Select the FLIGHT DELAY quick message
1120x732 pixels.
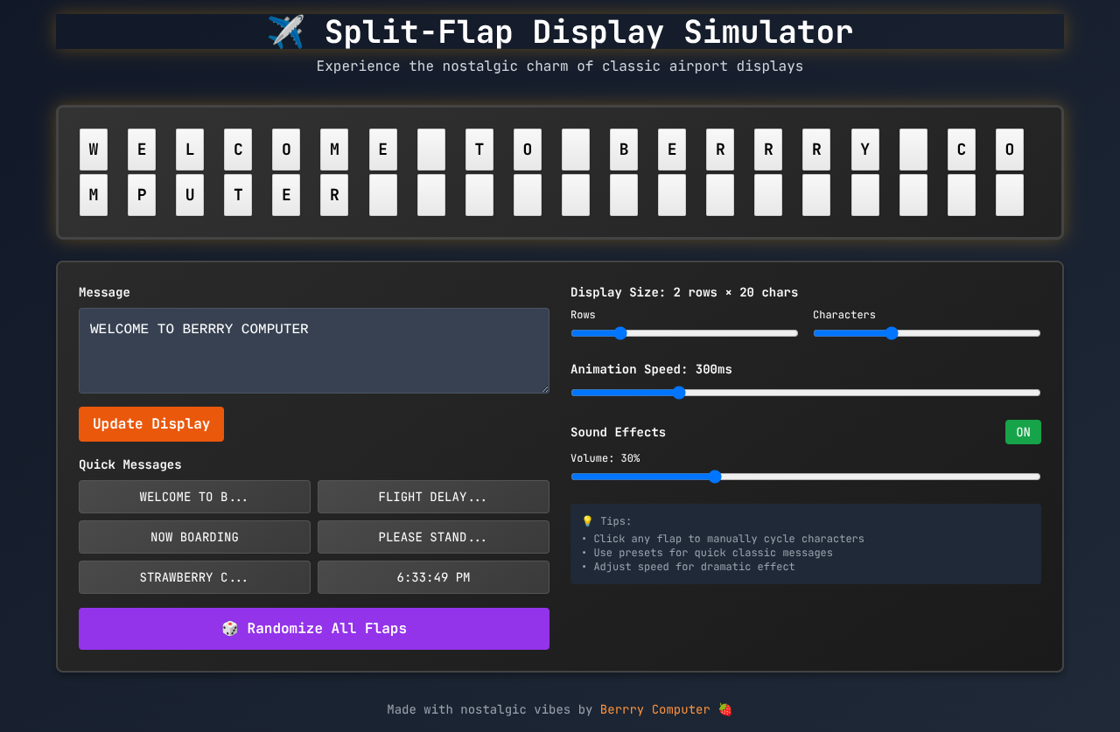point(433,496)
